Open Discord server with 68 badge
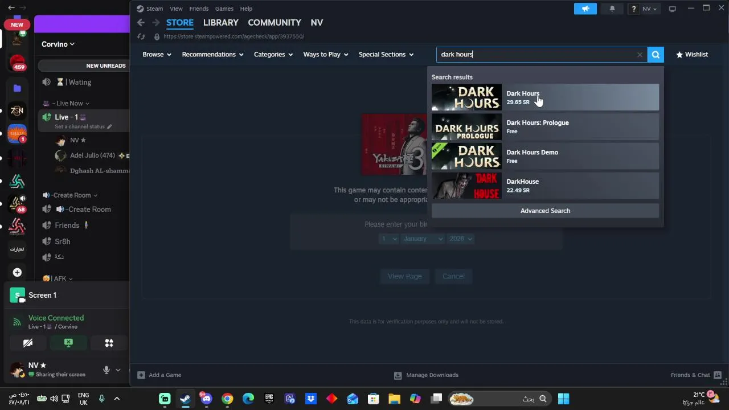 [17, 204]
